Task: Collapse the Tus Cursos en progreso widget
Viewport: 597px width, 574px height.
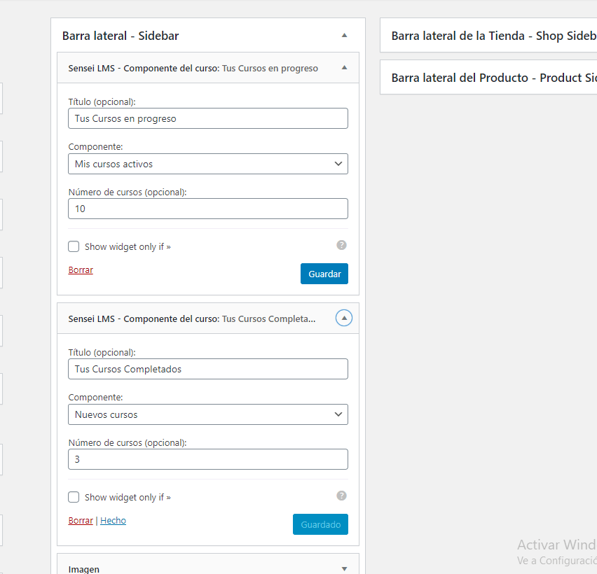Action: (344, 68)
